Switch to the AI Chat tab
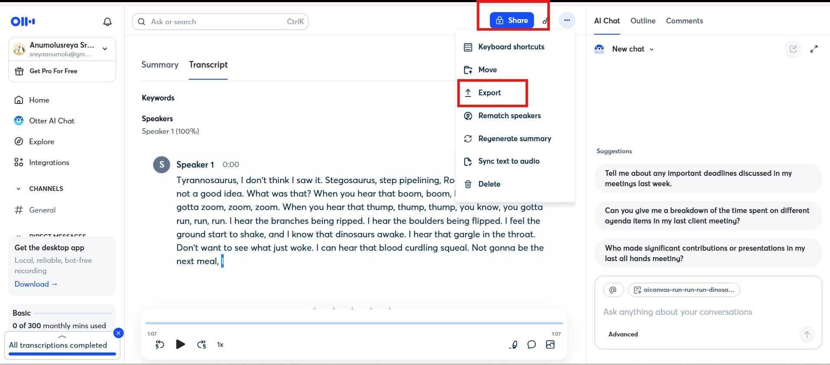 pyautogui.click(x=607, y=21)
